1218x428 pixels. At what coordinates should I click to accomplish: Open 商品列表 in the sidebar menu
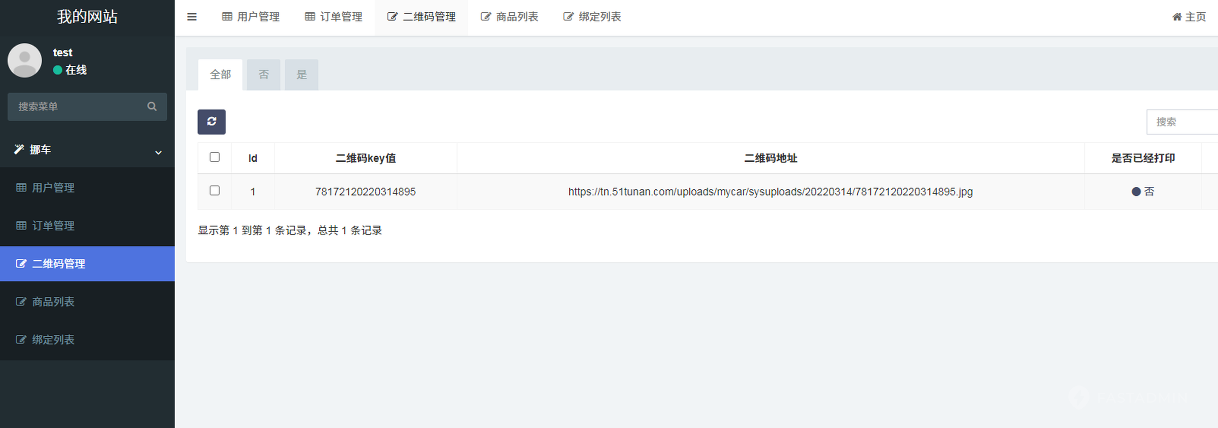coord(53,302)
